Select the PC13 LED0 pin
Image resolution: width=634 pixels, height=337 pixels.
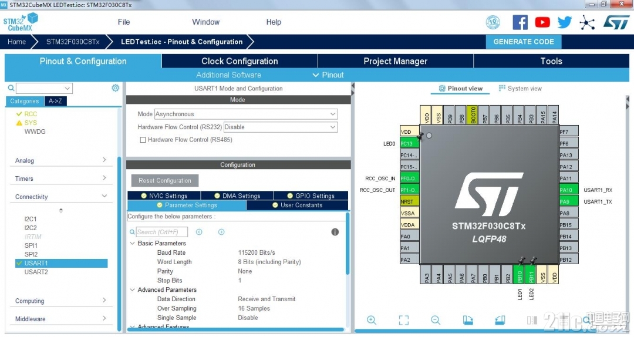(x=409, y=143)
